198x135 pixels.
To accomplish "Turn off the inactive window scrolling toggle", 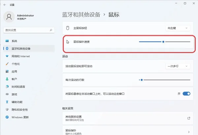I will pyautogui.click(x=186, y=94).
